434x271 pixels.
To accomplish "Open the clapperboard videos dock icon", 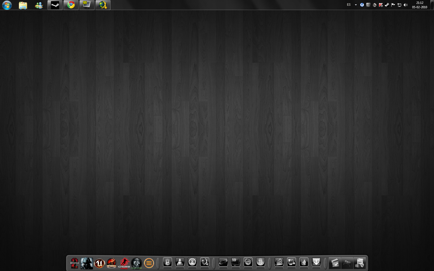I will click(x=335, y=263).
